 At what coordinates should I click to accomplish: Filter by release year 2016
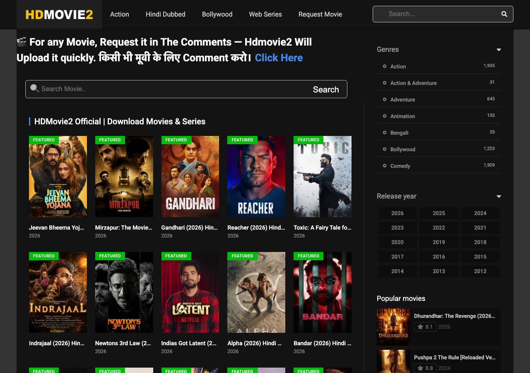439,257
